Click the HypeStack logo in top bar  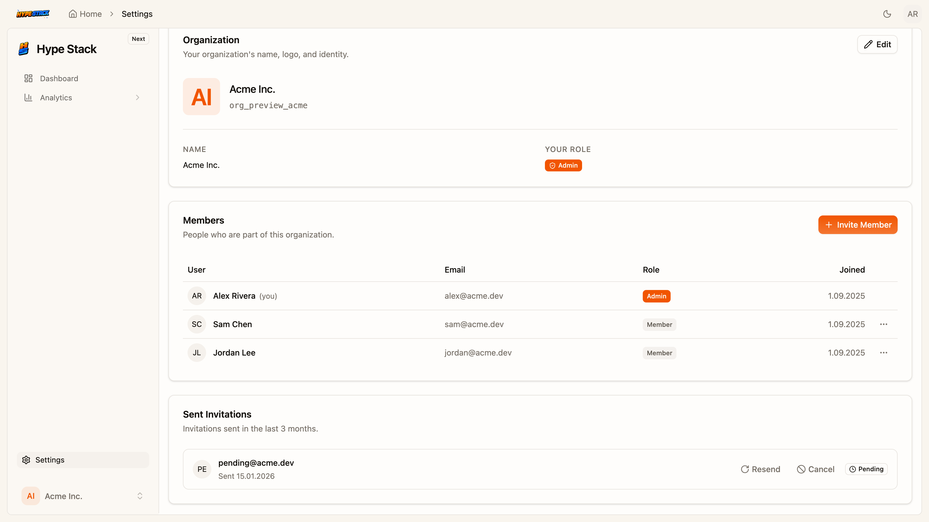pos(33,14)
